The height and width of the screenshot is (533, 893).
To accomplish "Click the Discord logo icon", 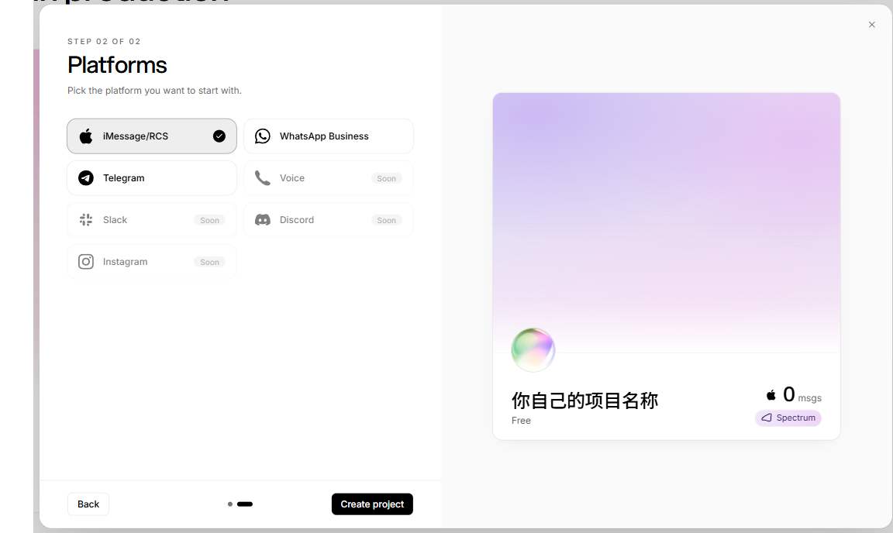I will [x=263, y=220].
